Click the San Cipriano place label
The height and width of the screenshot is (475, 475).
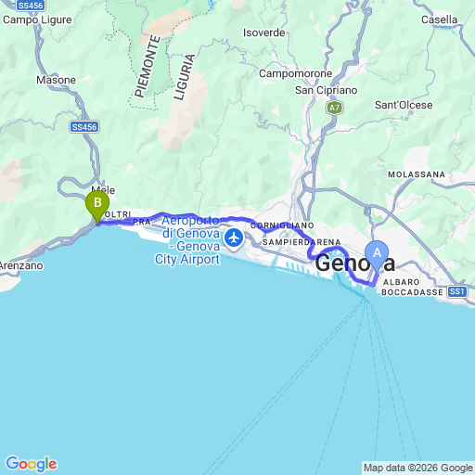(326, 90)
